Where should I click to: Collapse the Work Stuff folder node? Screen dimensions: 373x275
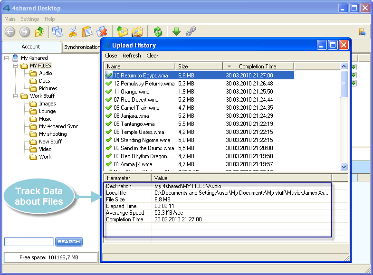(x=16, y=96)
